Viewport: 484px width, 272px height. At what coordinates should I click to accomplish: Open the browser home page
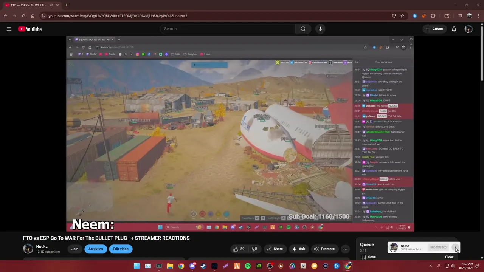tap(33, 16)
